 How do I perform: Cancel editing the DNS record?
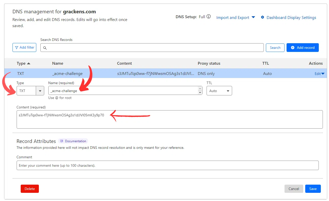[293, 189]
